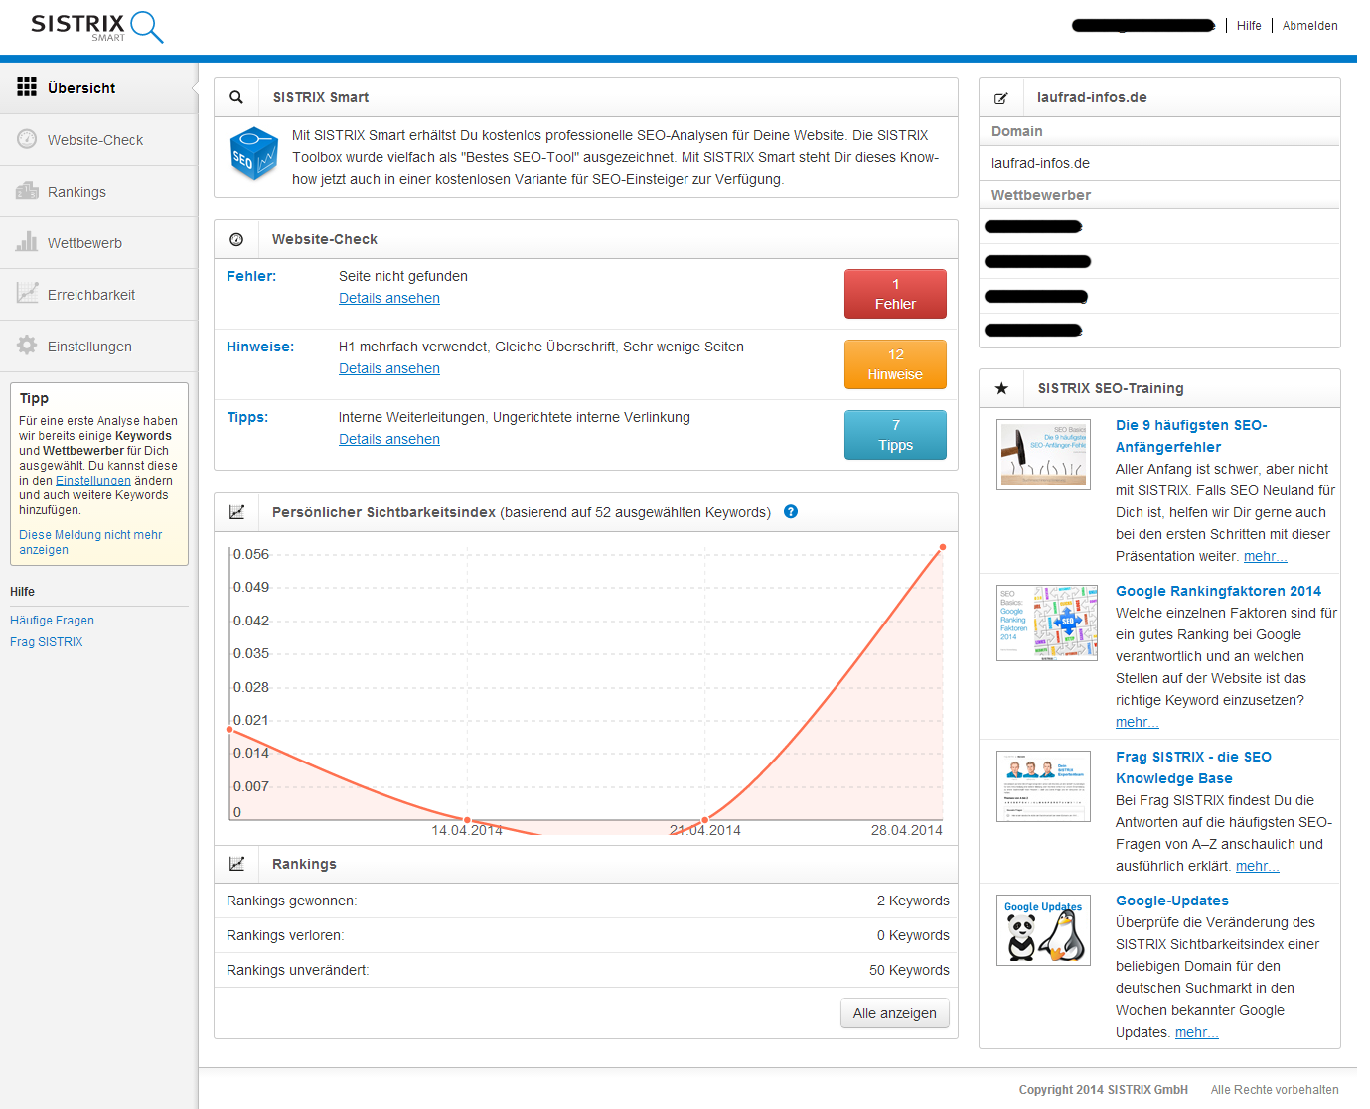Click the 28.04.2014 chart data point
The height and width of the screenshot is (1109, 1370).
click(943, 547)
